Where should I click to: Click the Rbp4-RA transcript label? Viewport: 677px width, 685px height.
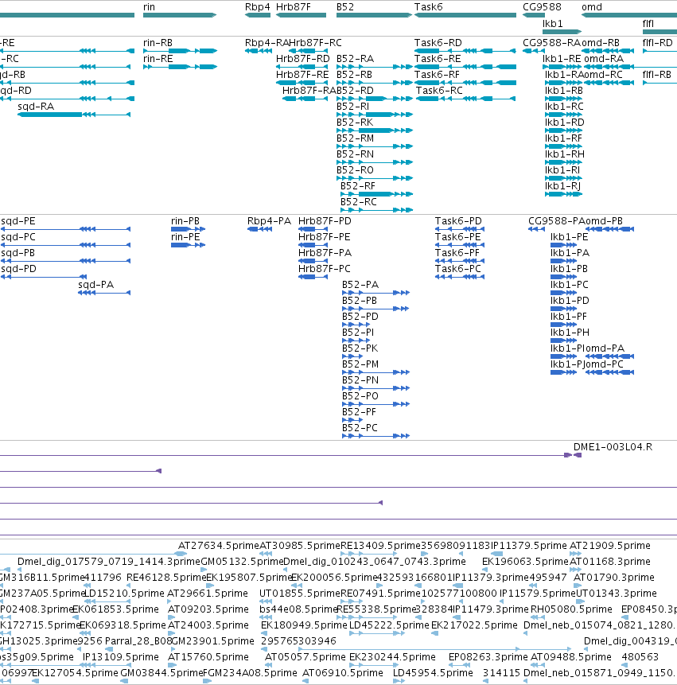pyautogui.click(x=267, y=43)
